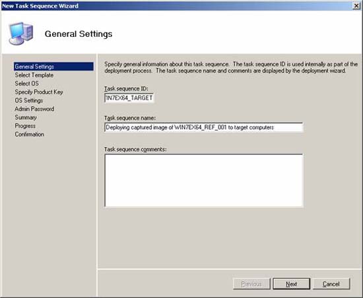Image resolution: width=363 pixels, height=298 pixels.
Task: Jump to the Summary step
Action: pyautogui.click(x=26, y=117)
